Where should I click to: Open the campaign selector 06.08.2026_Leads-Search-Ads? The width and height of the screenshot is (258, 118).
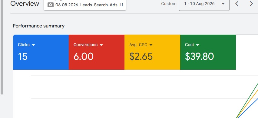(85, 5)
